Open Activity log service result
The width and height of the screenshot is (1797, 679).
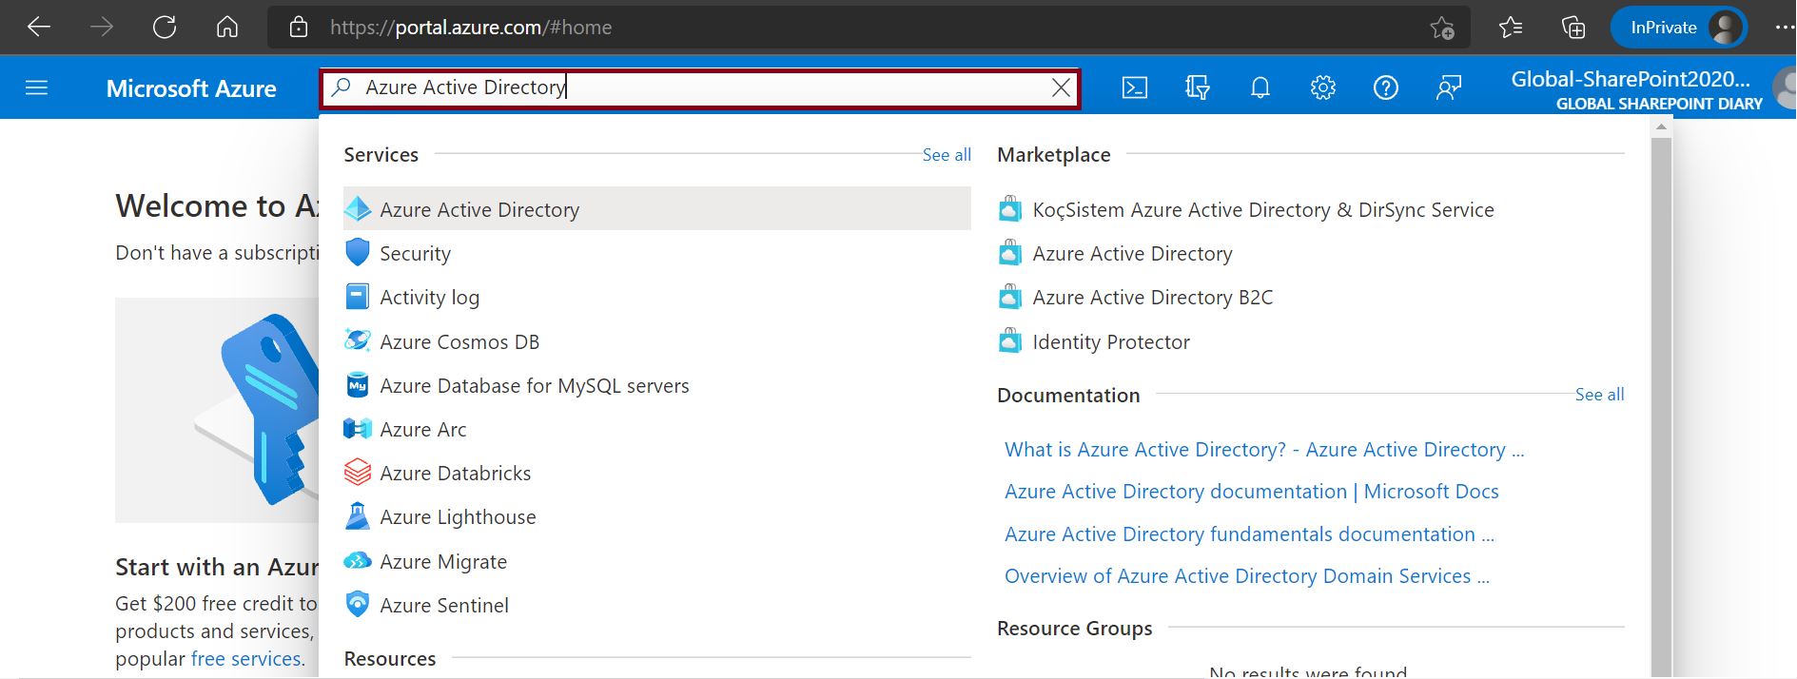tap(656, 297)
